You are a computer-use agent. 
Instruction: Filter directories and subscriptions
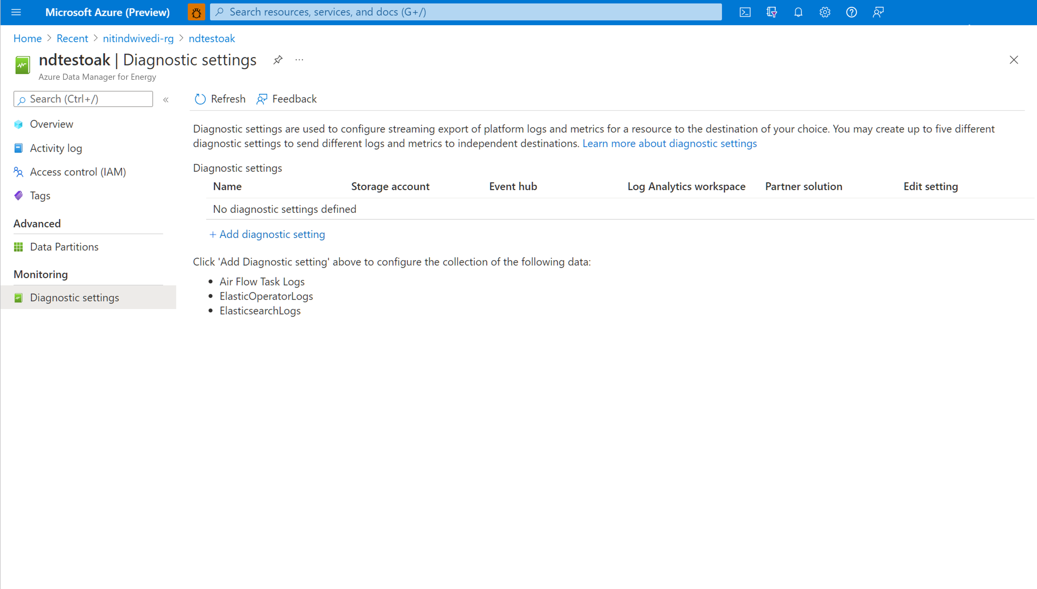(771, 12)
